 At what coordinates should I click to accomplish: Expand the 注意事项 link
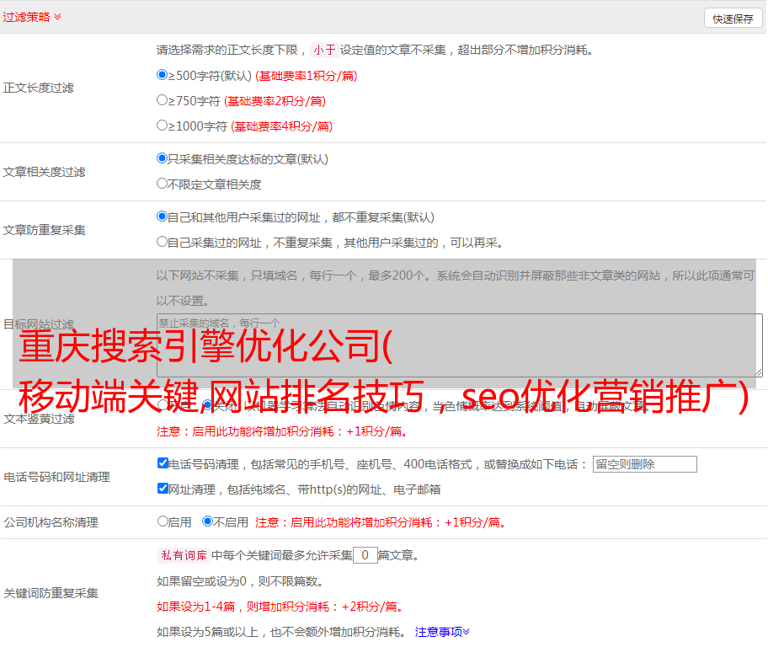coord(442,632)
